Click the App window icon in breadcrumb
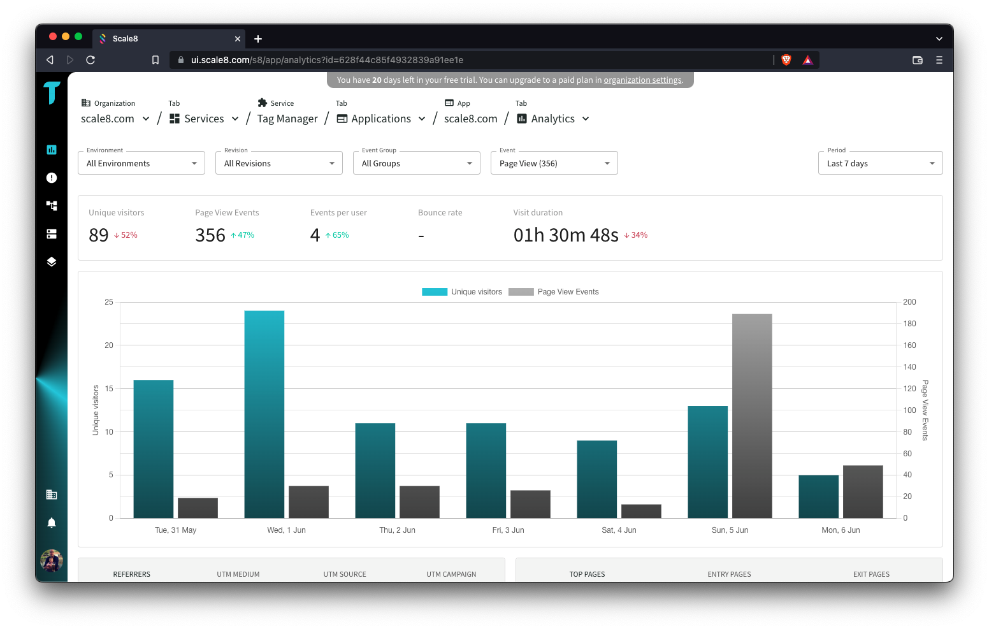 [x=449, y=103]
